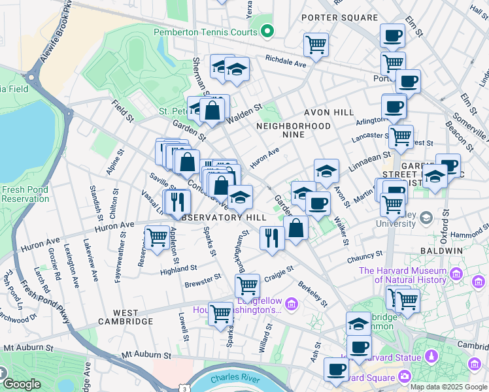This screenshot has width=489, height=392.
Task: Click the AVON HILL neighborhood label
Action: 329,112
